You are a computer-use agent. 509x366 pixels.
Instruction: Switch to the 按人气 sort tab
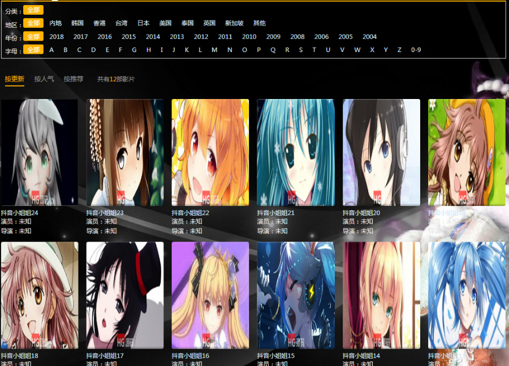pos(44,79)
